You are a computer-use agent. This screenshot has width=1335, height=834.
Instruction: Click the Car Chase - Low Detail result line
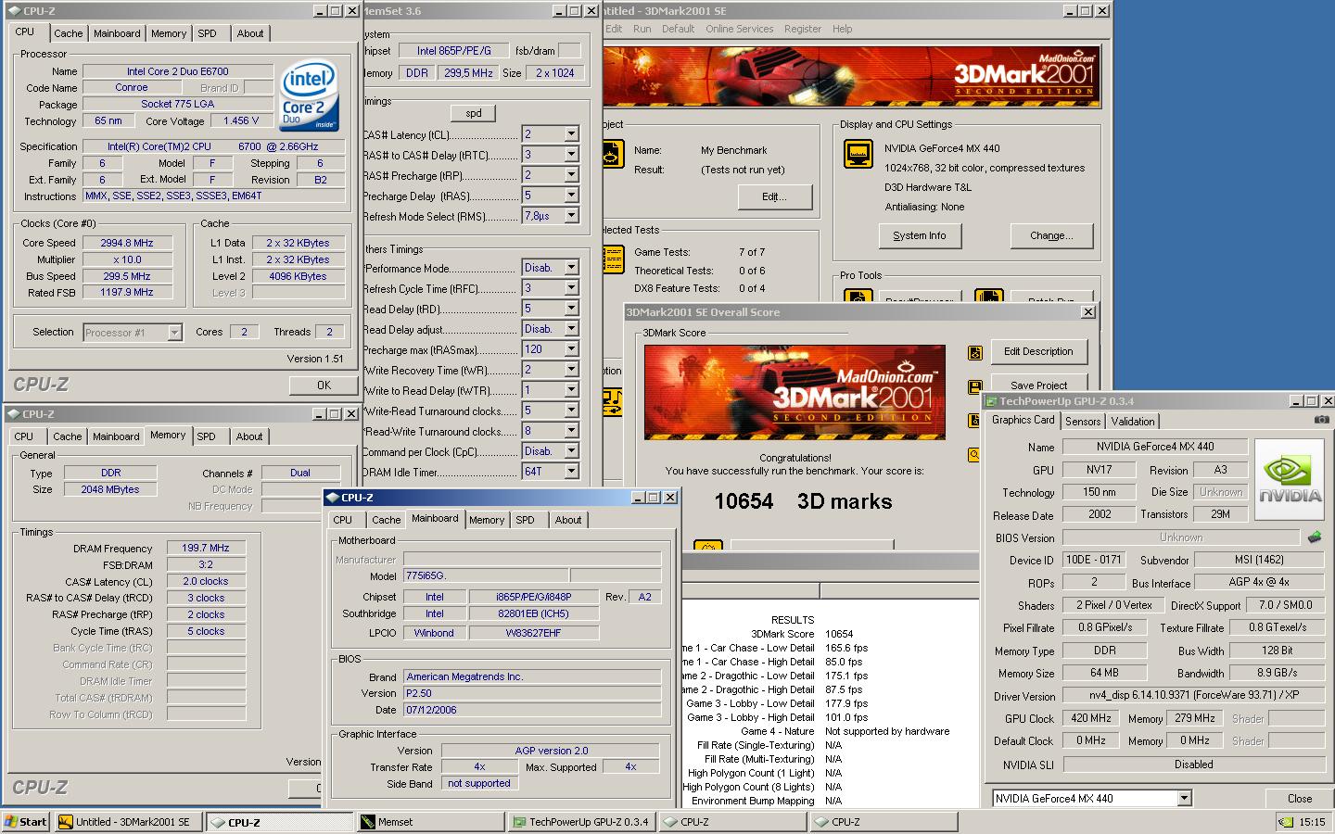click(775, 648)
